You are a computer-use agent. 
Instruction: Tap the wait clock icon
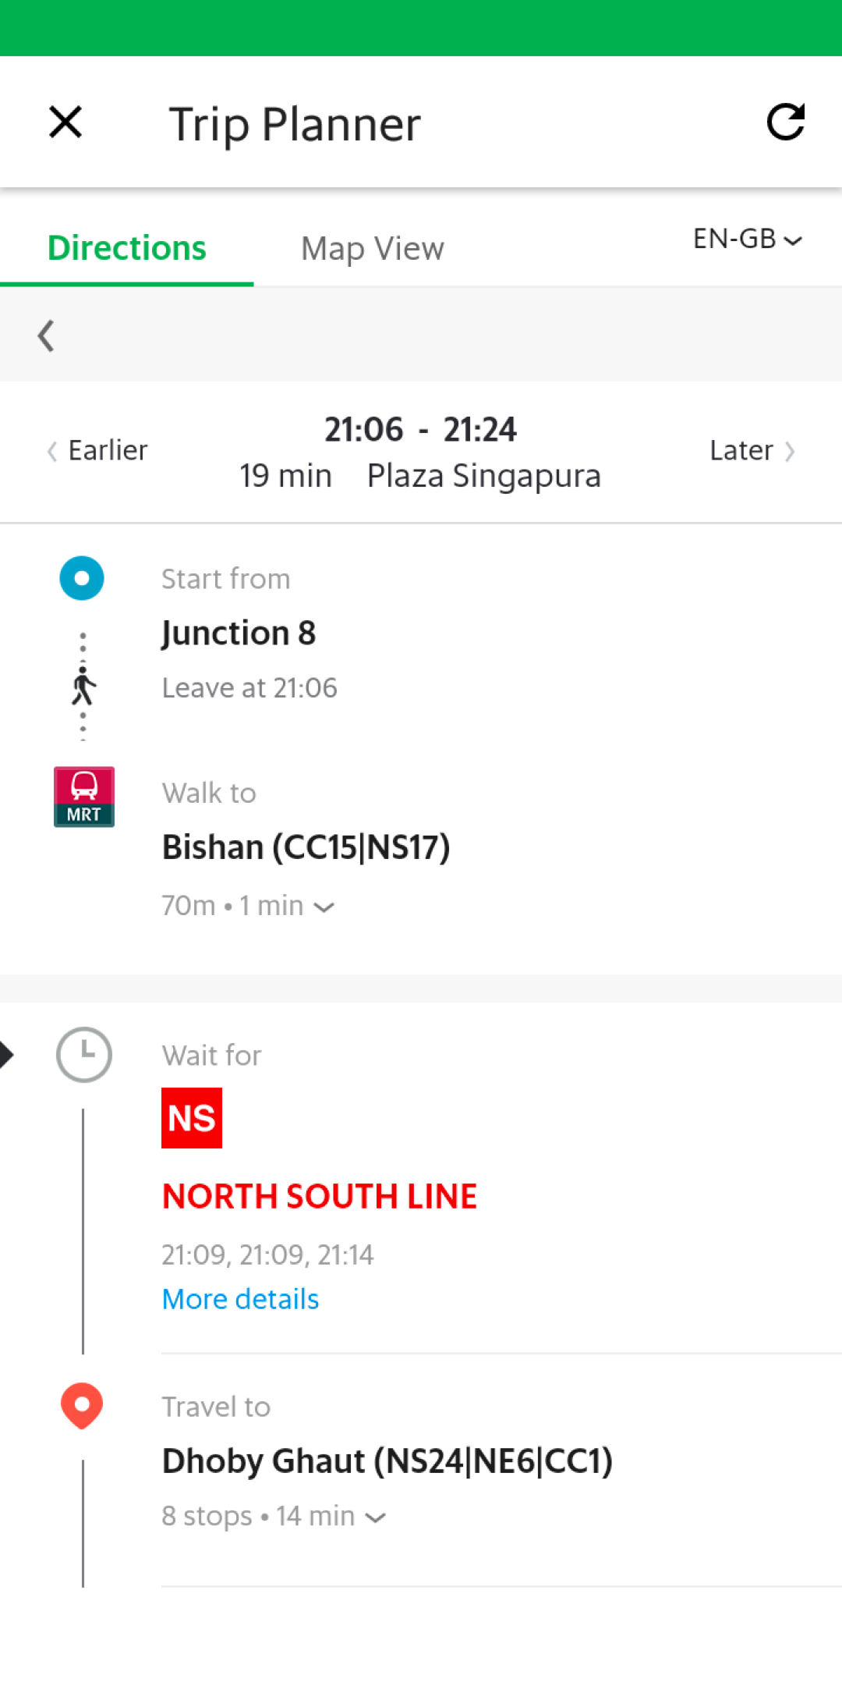[84, 1055]
